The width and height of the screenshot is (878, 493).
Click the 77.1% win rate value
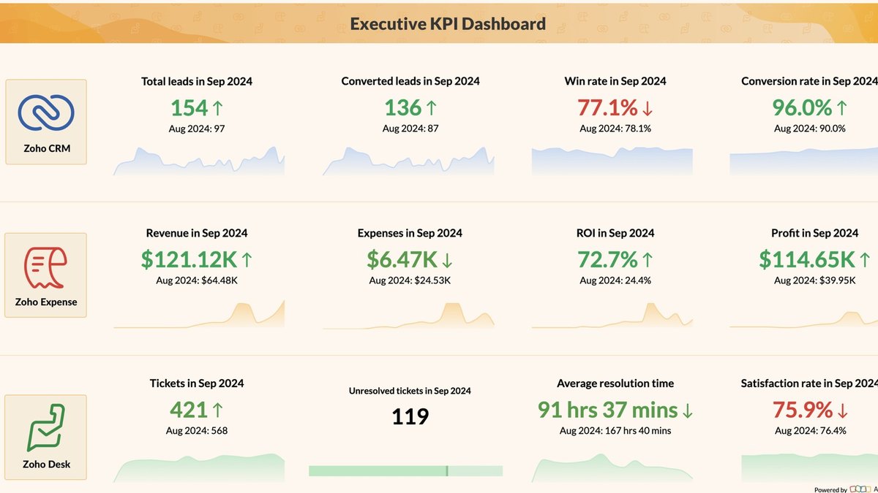click(x=607, y=108)
